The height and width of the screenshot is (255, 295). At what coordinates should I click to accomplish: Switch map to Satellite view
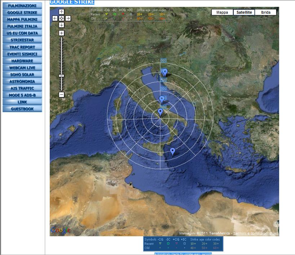(x=244, y=12)
